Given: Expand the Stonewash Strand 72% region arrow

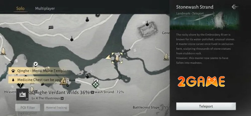Looking at the screenshot, I should (x=92, y=92).
